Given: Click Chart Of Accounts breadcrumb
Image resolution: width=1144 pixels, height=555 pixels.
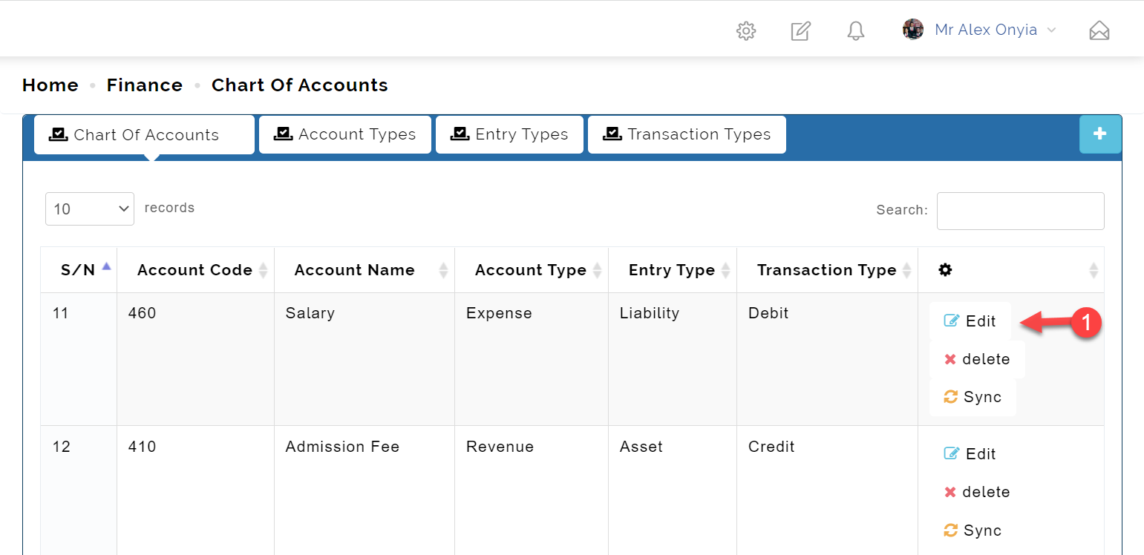Looking at the screenshot, I should click(x=300, y=85).
